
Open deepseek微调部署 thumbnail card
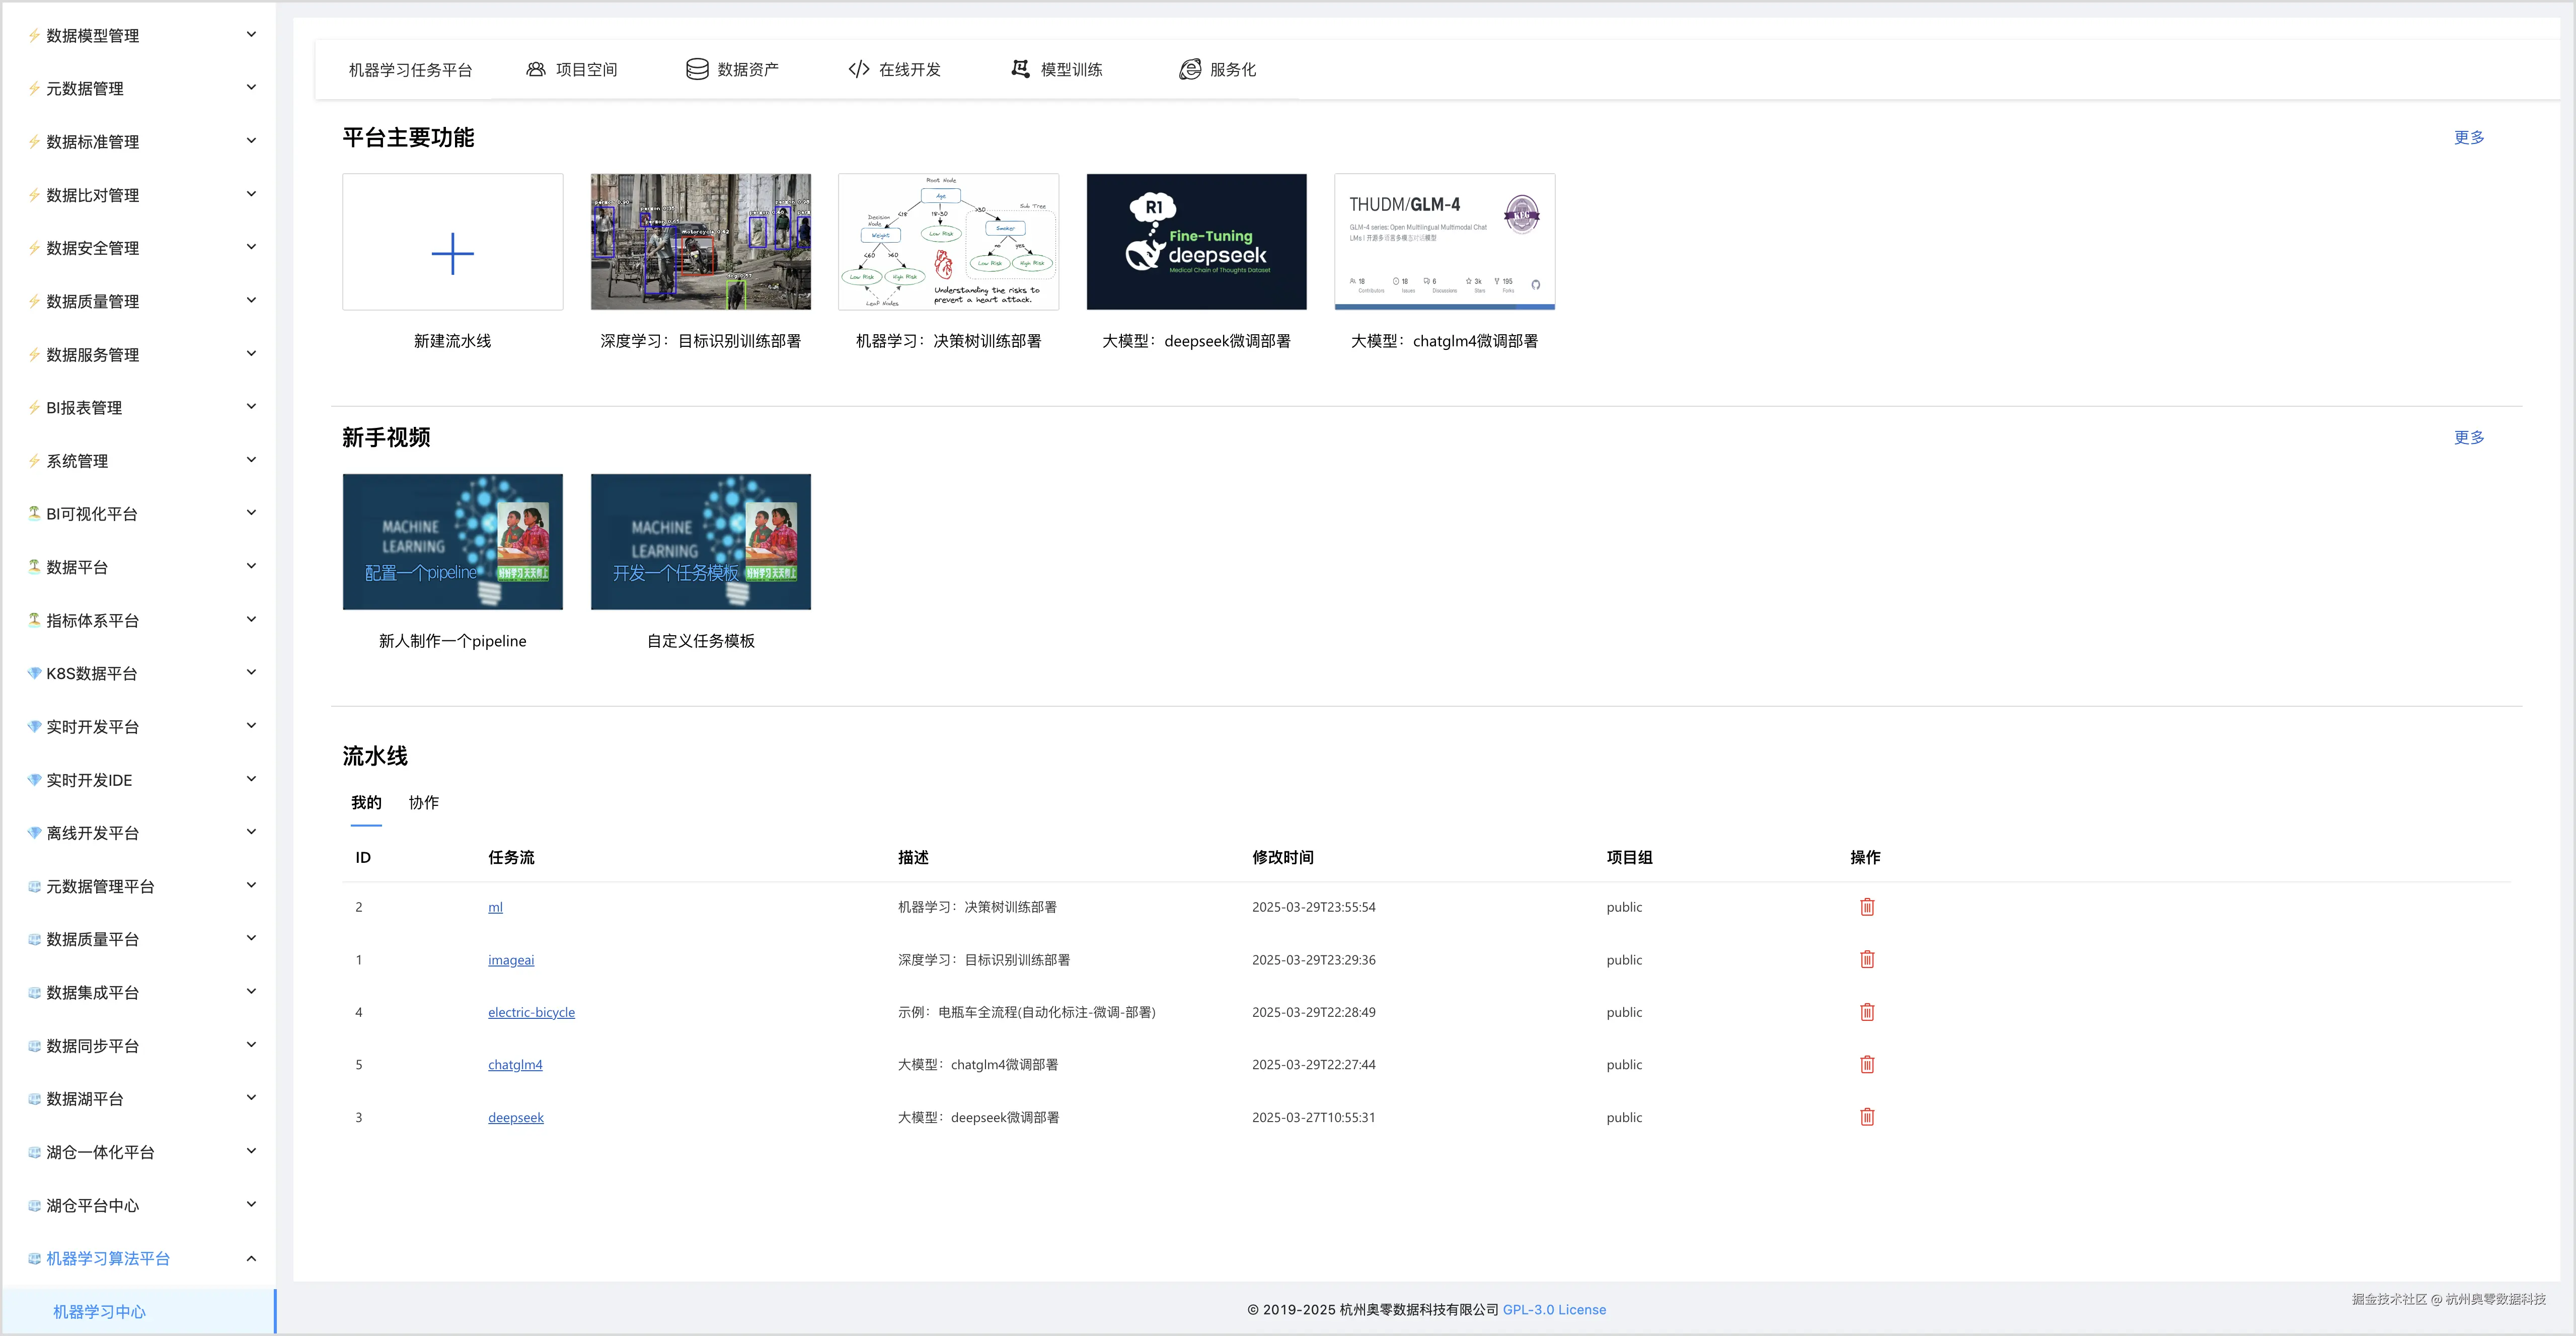1196,242
